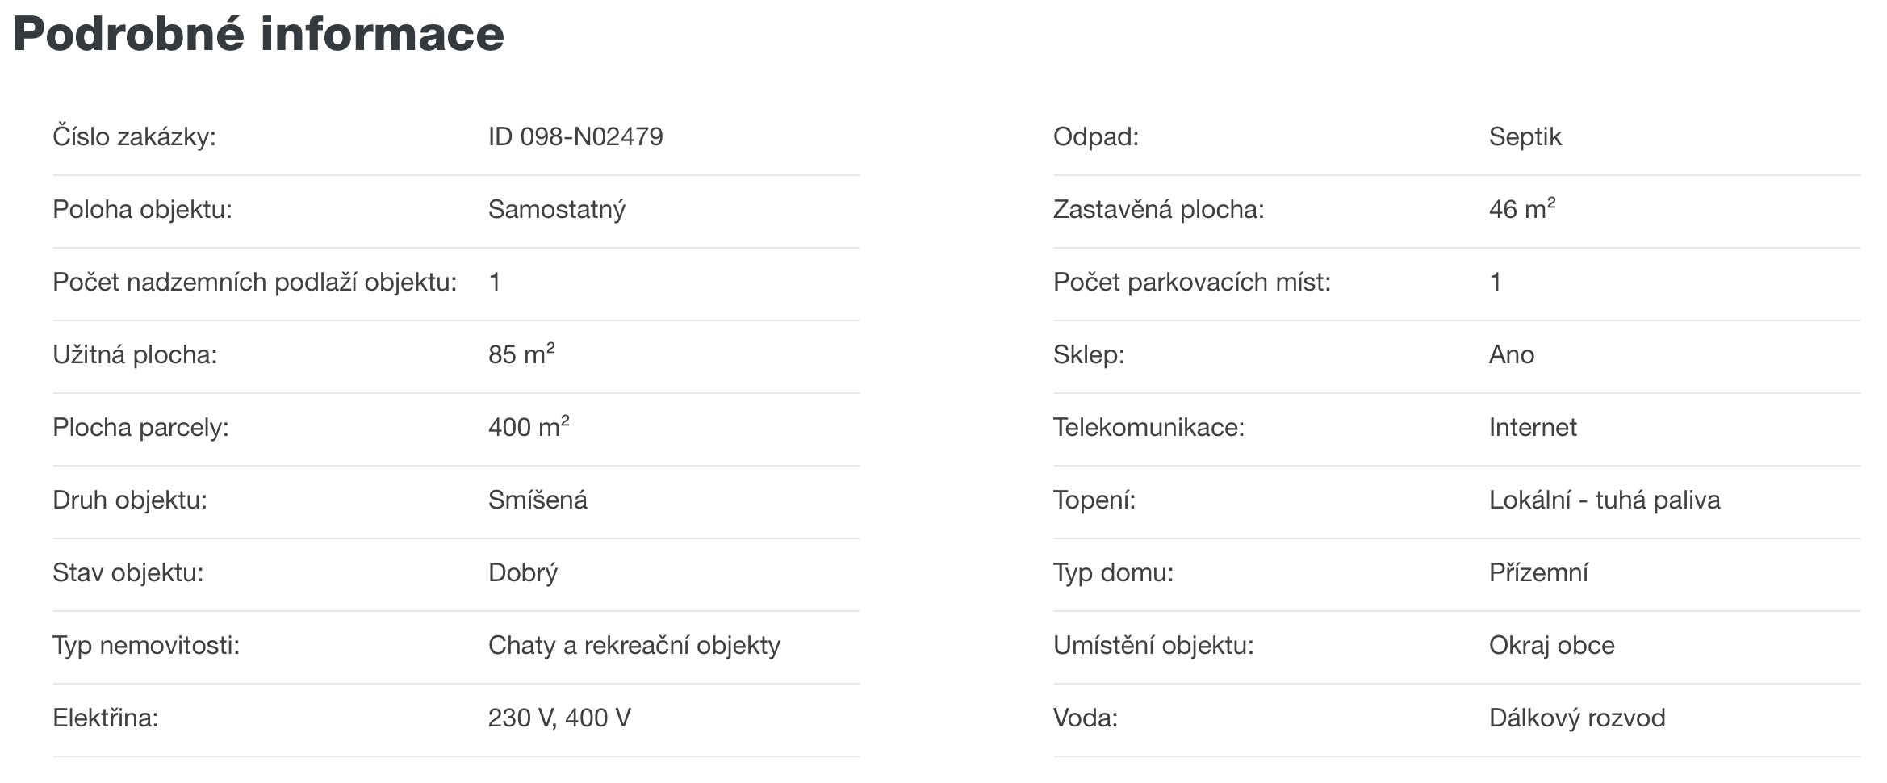Click the Topení value Lokální - tuhá paliva
Image resolution: width=1887 pixels, height=783 pixels.
(x=1605, y=500)
